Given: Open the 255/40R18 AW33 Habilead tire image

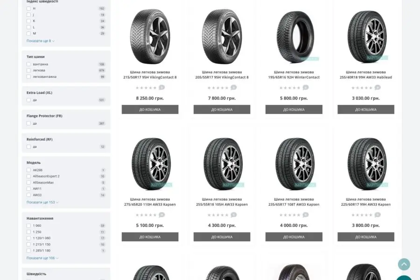Looking at the screenshot, I should point(366,37).
